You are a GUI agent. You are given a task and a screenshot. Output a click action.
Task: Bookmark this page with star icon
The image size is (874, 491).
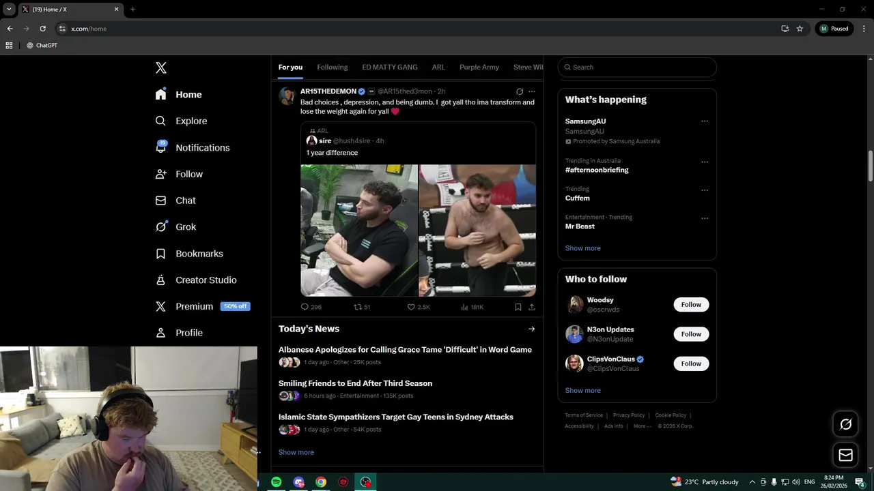click(800, 29)
